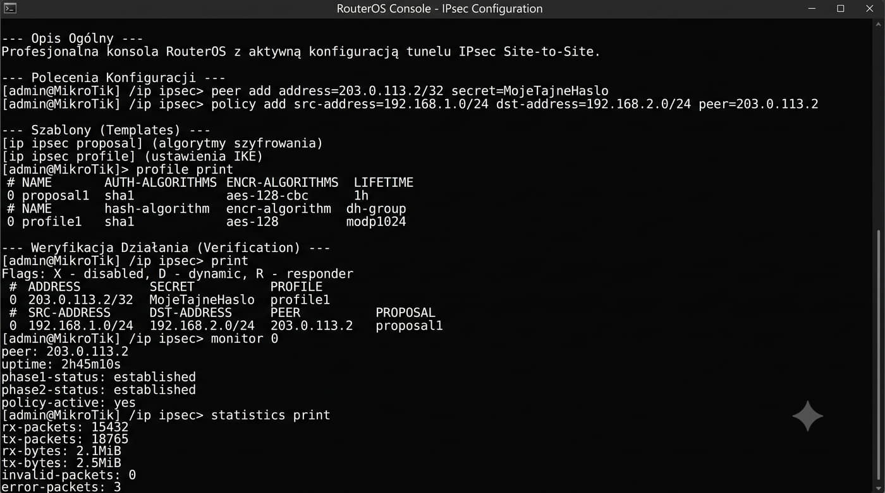The image size is (885, 493).
Task: Minimize the RouterOS Console window
Action: point(812,8)
